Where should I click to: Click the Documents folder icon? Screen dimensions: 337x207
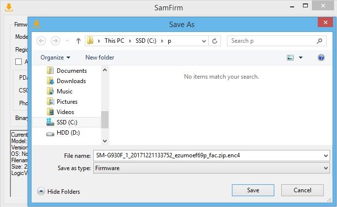(x=50, y=70)
